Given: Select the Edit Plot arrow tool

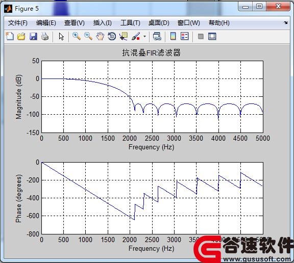Looking at the screenshot, I should click(x=61, y=36).
